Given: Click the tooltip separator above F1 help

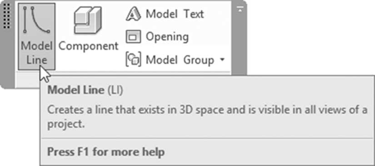Looking at the screenshot, I should (207, 139).
